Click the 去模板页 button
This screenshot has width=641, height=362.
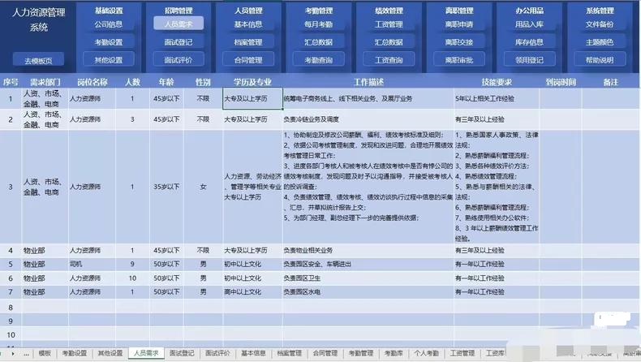38,60
